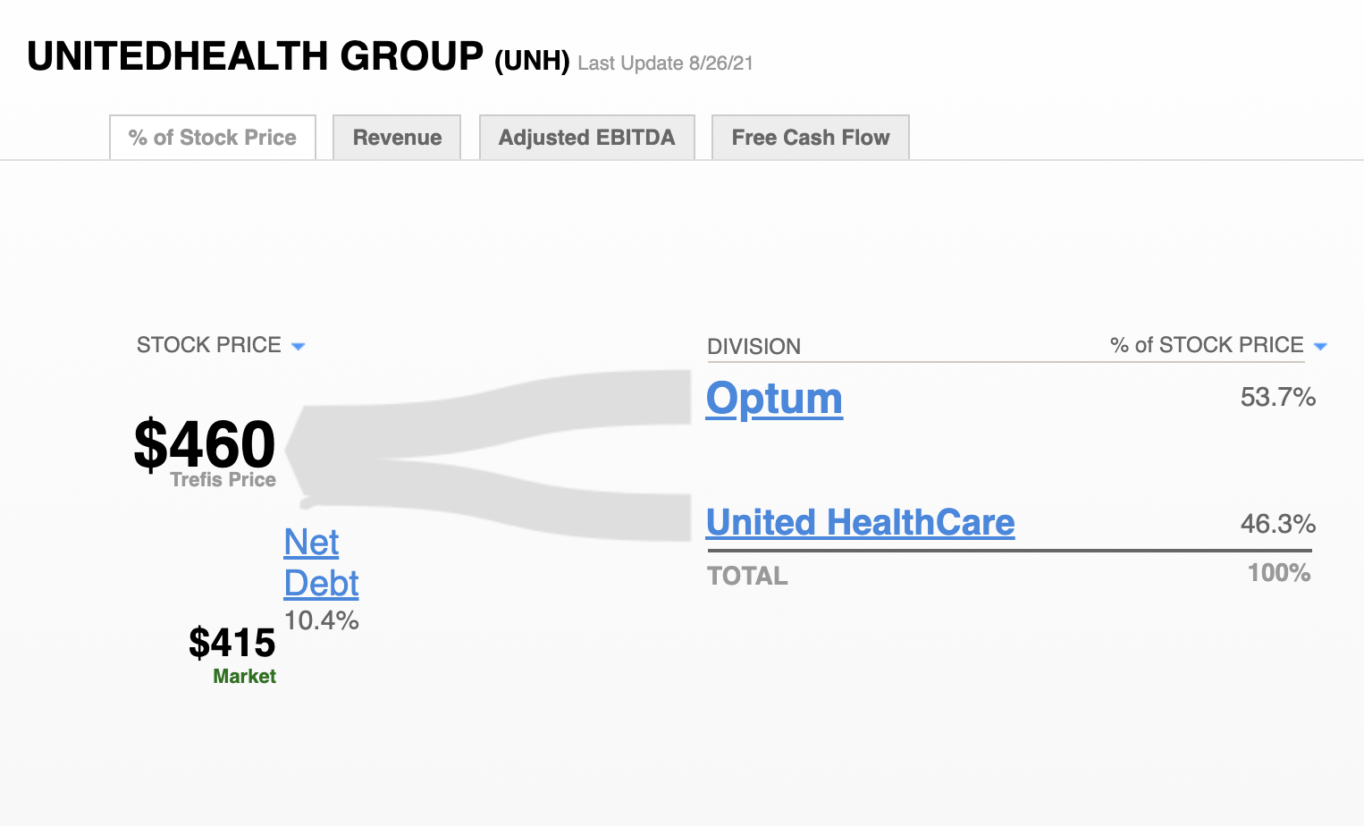Click the DIVISION column header

pyautogui.click(x=754, y=347)
